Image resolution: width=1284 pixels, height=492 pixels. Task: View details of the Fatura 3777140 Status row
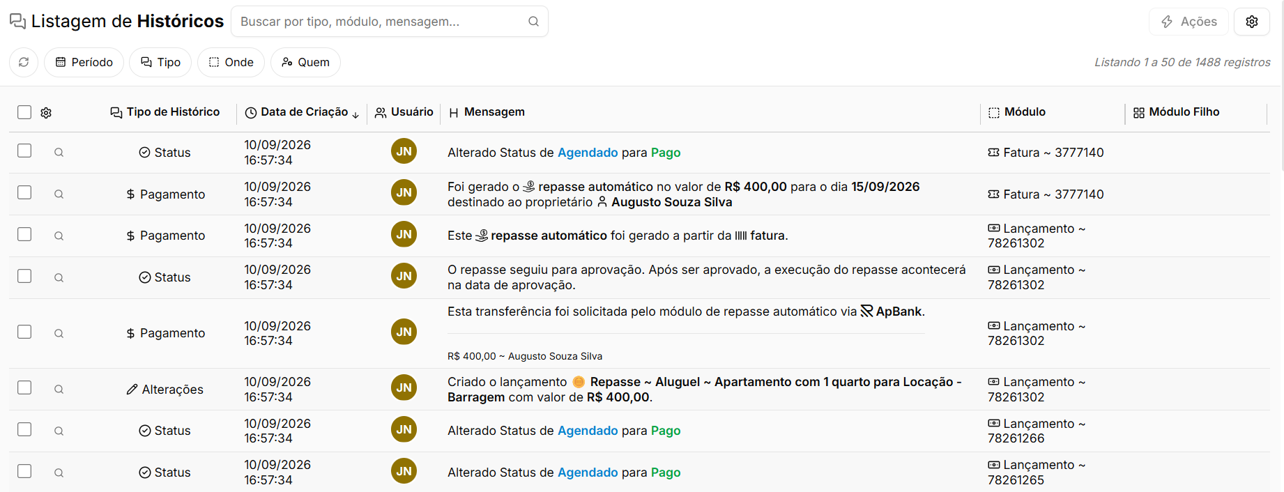tap(59, 153)
